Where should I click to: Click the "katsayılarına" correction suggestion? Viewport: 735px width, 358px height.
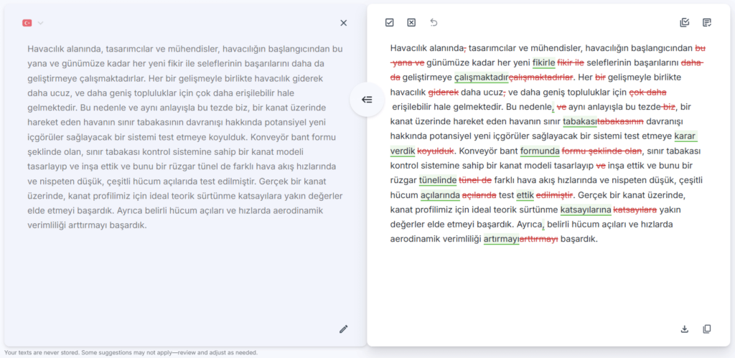(x=585, y=209)
